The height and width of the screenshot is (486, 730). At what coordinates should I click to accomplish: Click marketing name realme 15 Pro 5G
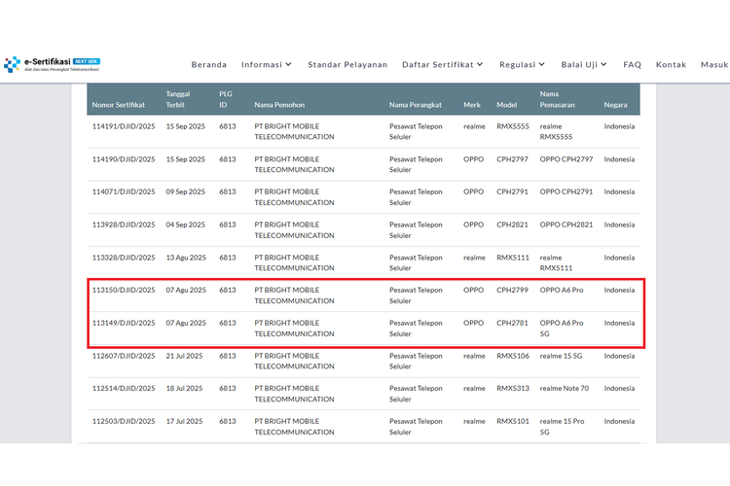562,427
